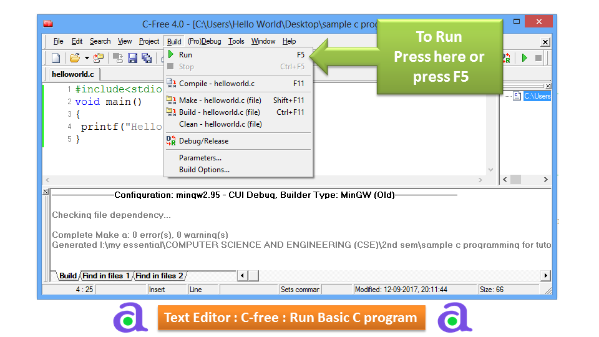Click code line 'void main()'

(x=108, y=102)
